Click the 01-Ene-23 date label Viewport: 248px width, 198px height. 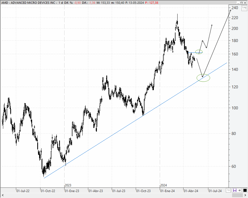click(72, 191)
